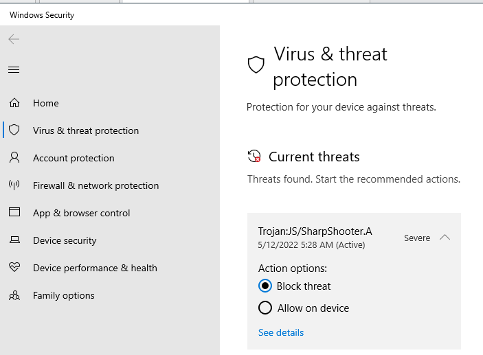The width and height of the screenshot is (483, 355).
Task: Click the Device security laptop icon
Action: pyautogui.click(x=14, y=240)
